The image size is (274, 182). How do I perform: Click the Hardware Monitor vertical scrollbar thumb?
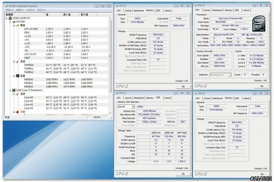point(110,56)
